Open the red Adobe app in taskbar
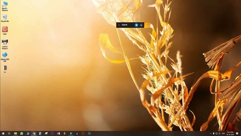 tap(83, 133)
